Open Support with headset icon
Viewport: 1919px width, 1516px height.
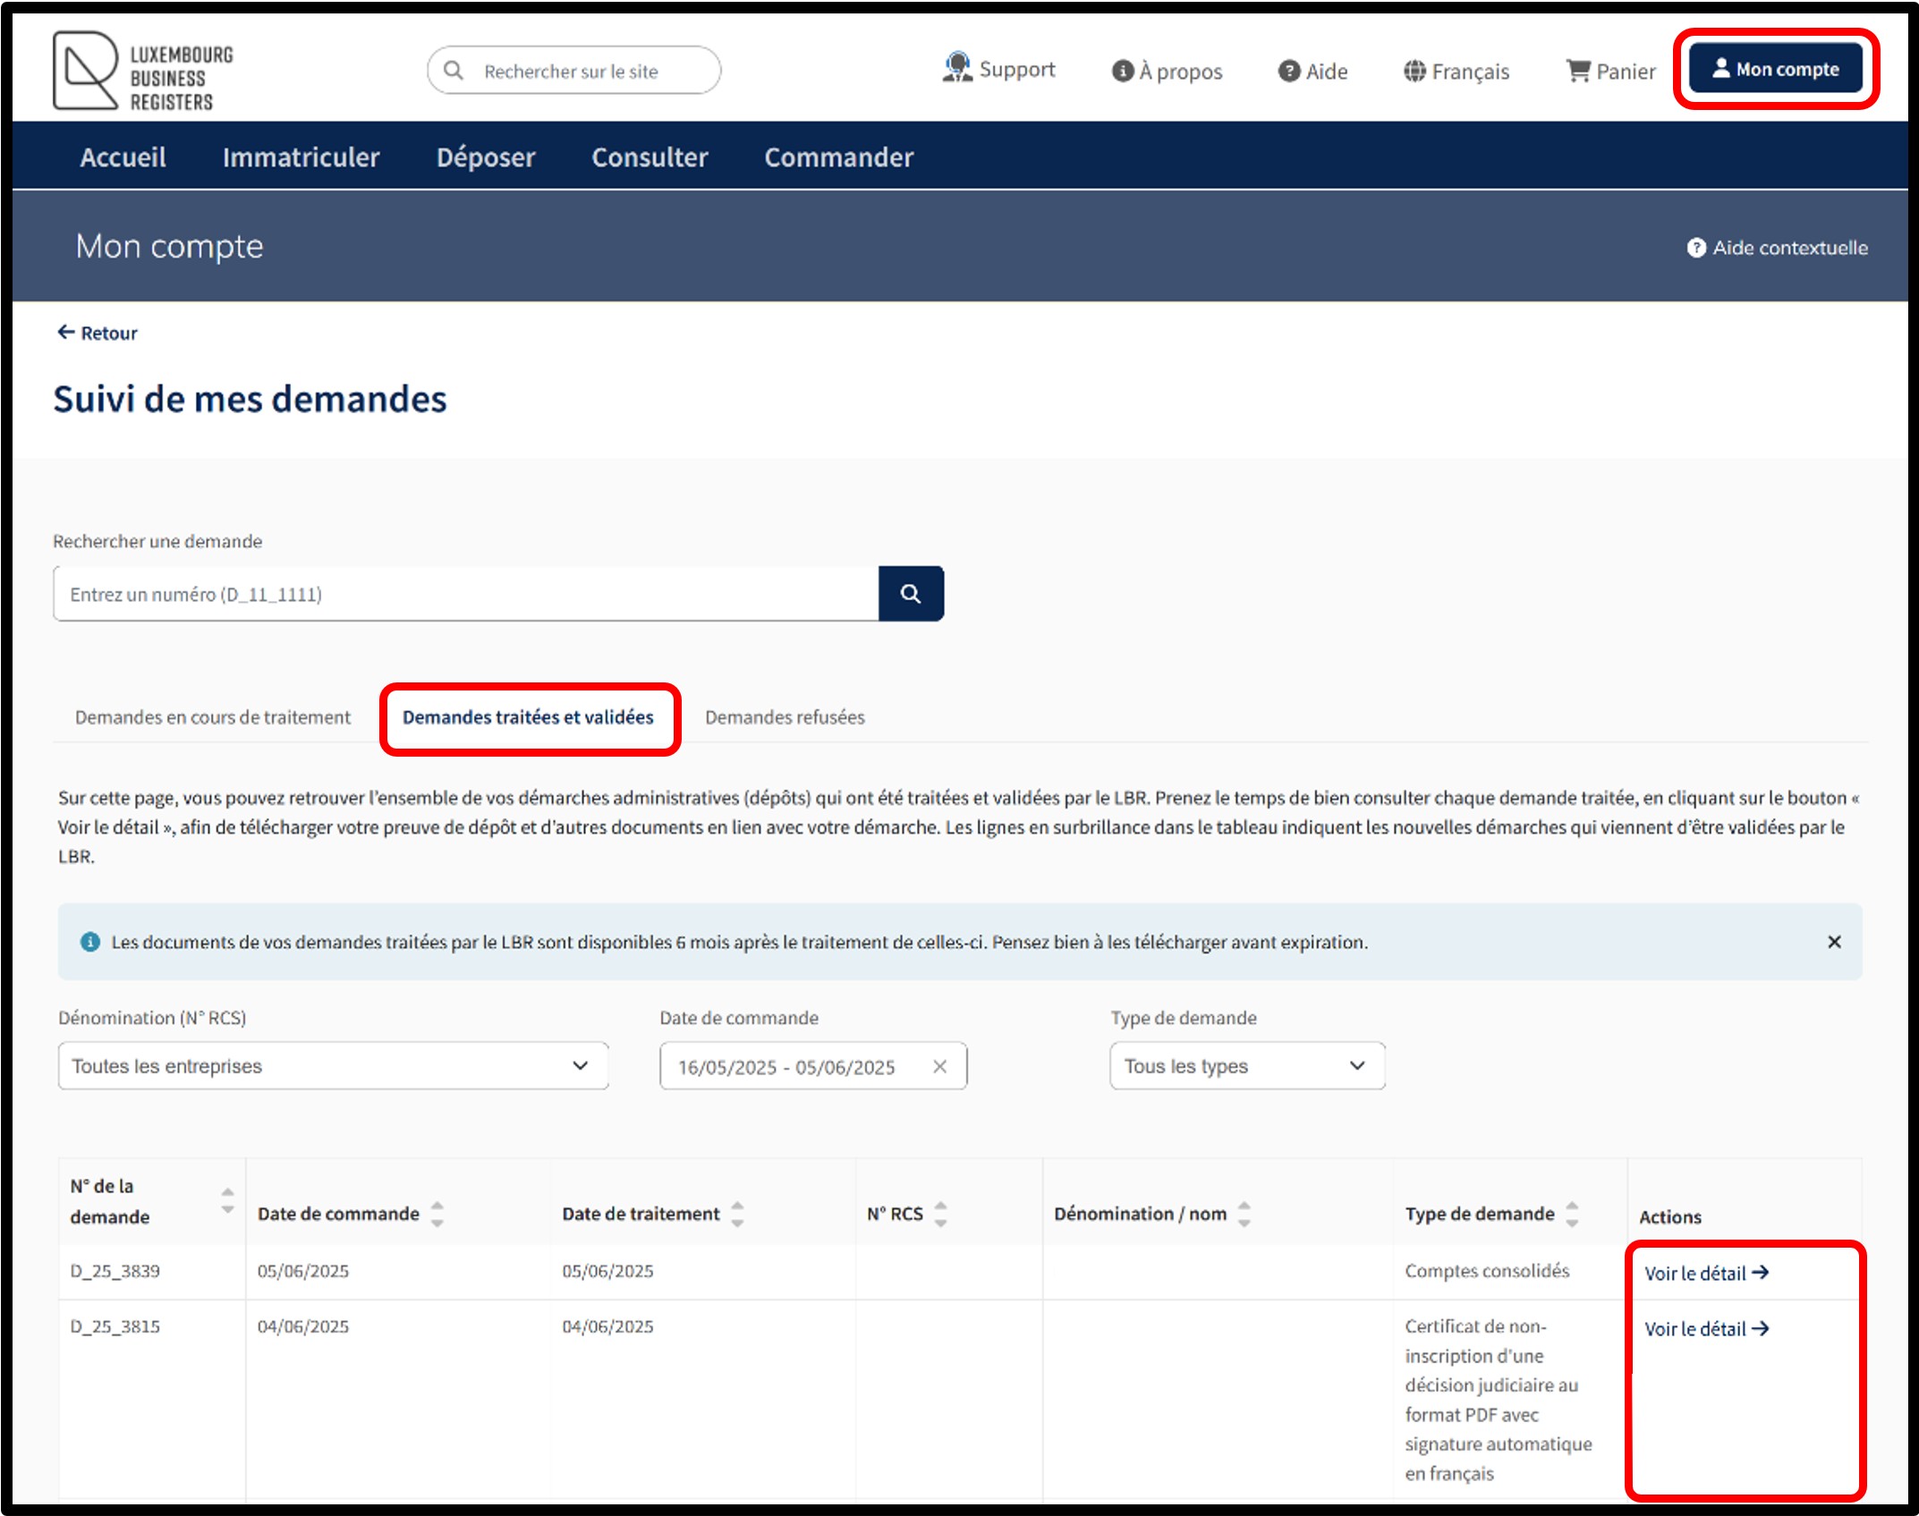point(998,70)
